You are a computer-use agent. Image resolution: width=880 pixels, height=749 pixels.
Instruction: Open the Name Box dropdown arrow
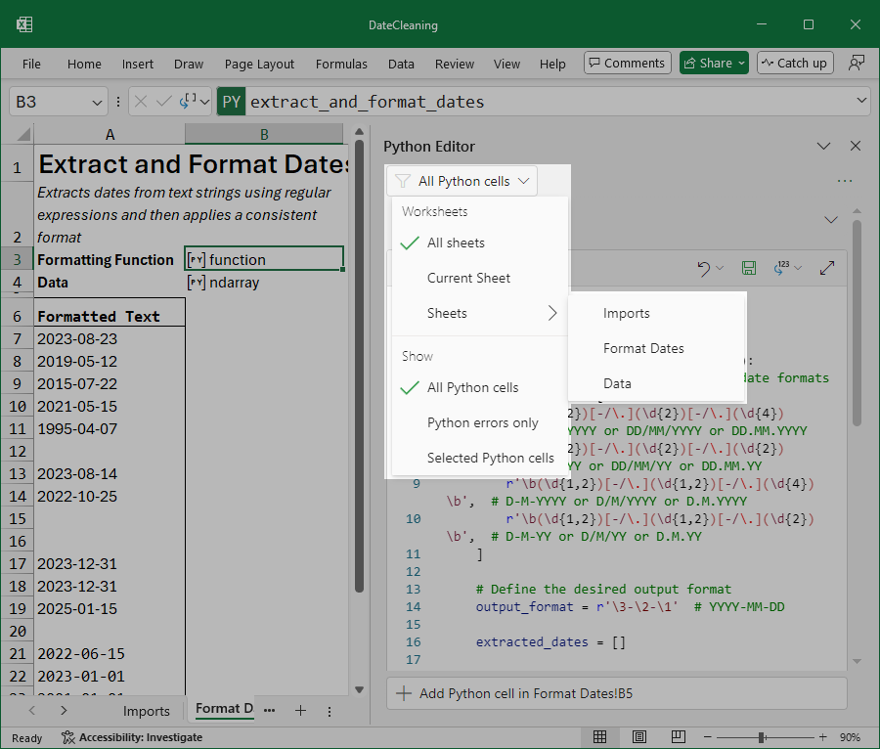[x=97, y=102]
